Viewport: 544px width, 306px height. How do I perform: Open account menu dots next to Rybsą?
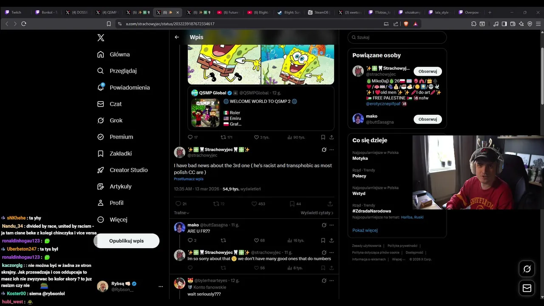[x=161, y=286]
